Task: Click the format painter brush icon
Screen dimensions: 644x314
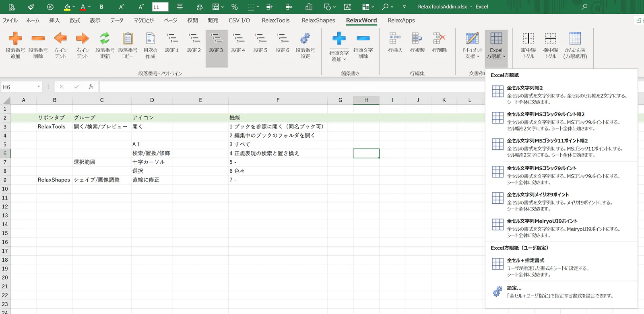Action: point(31,7)
